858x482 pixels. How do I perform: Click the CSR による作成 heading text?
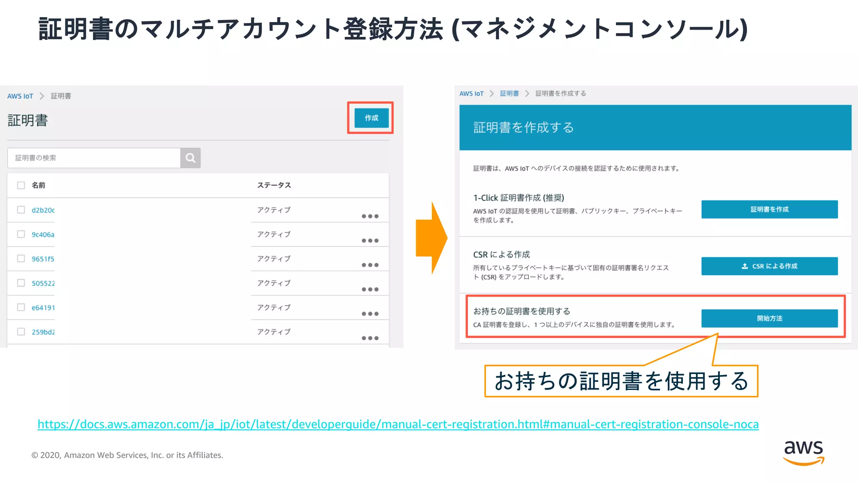coord(501,254)
